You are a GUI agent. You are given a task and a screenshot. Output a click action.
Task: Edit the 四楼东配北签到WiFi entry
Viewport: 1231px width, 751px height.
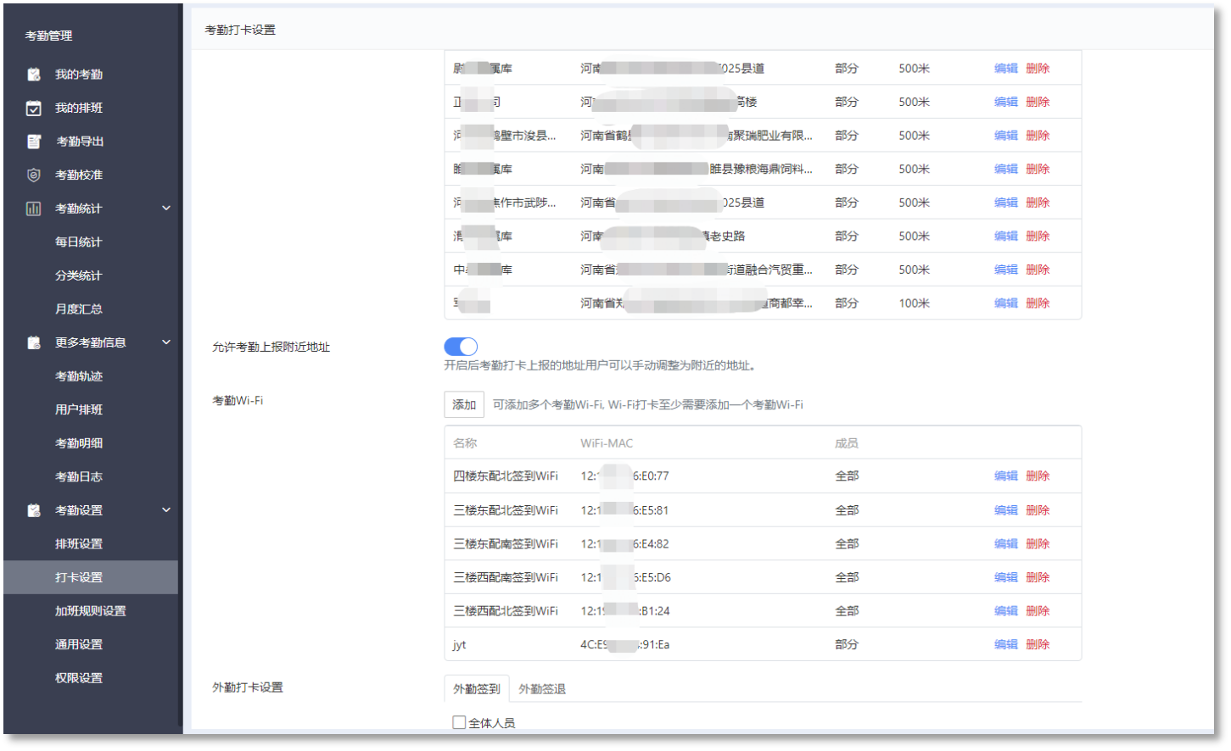coord(1005,476)
